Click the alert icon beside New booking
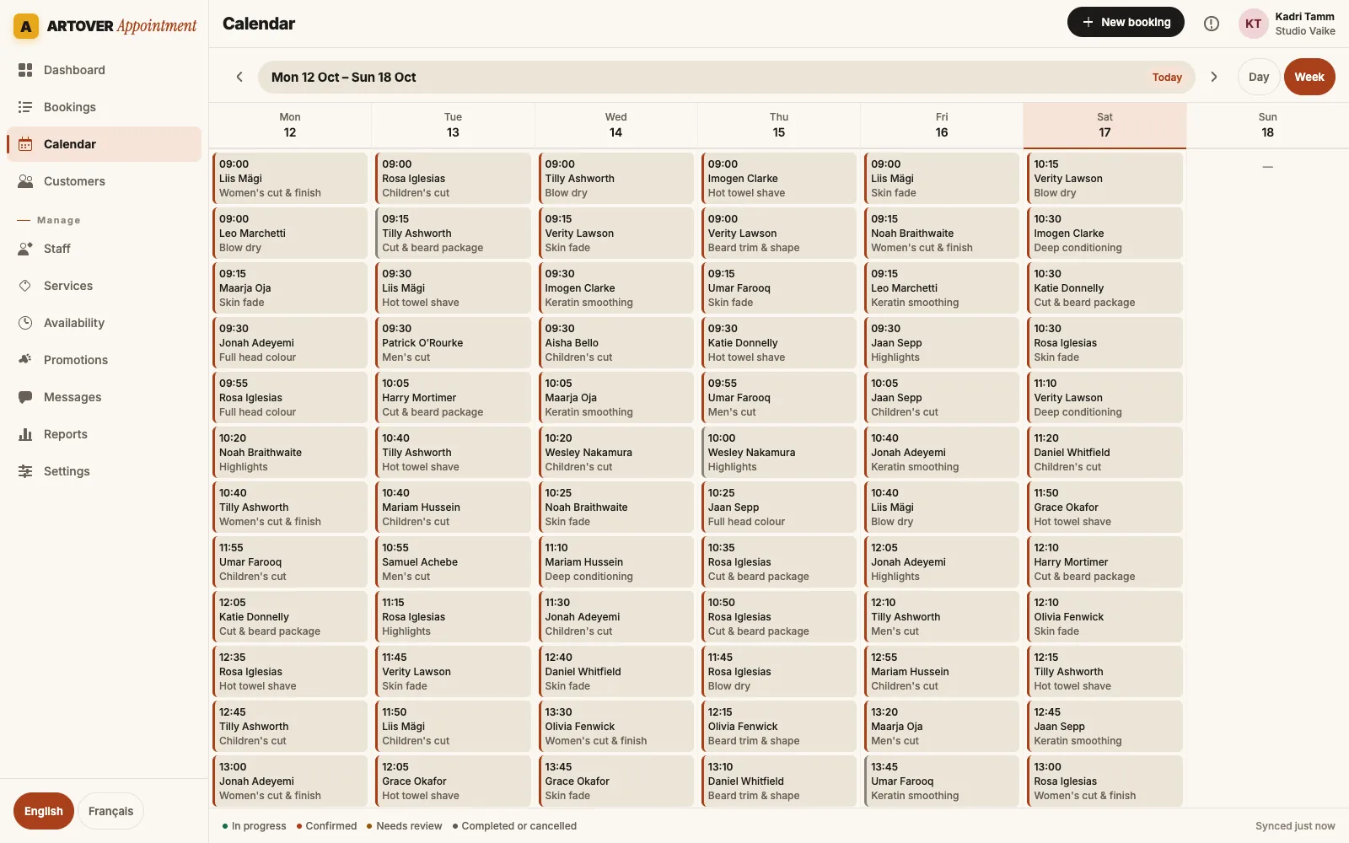The image size is (1349, 843). pos(1212,24)
